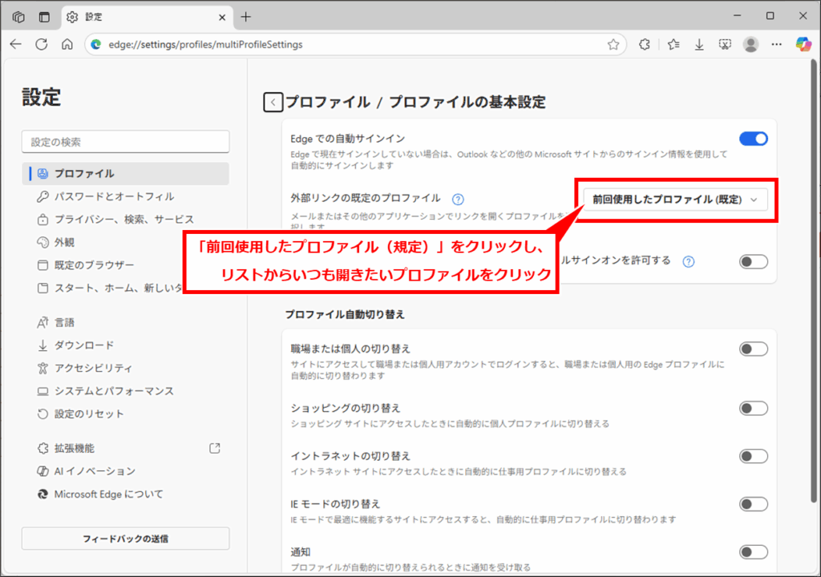
Task: Open 拡張機能 via its external link
Action: (x=214, y=448)
